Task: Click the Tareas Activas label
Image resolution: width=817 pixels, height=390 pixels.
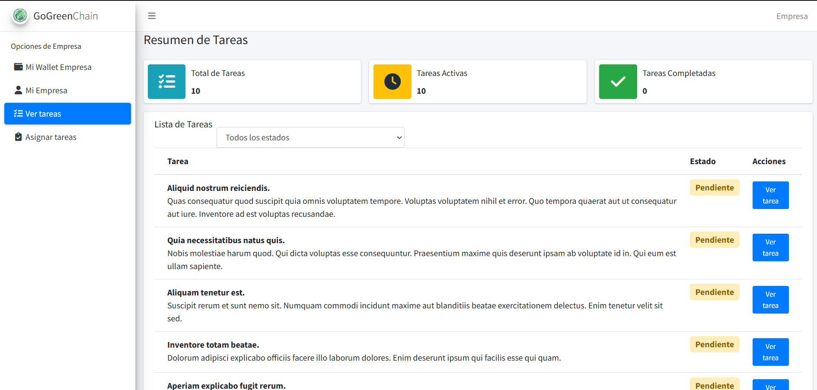Action: click(442, 73)
